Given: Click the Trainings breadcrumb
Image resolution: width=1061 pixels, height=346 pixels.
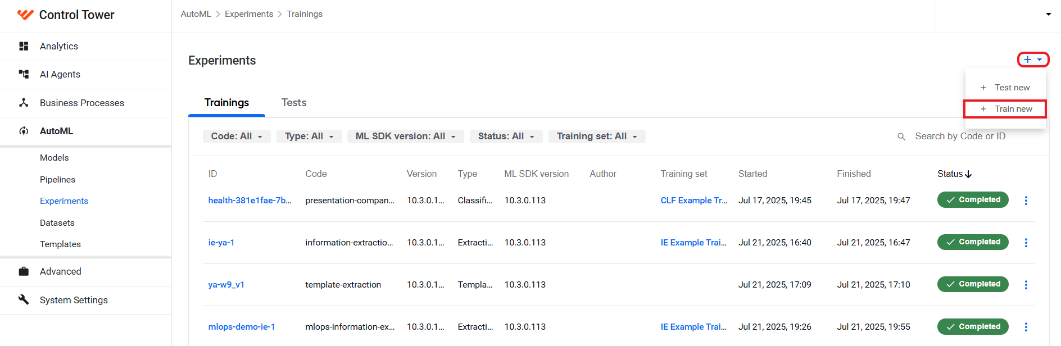Looking at the screenshot, I should tap(305, 14).
